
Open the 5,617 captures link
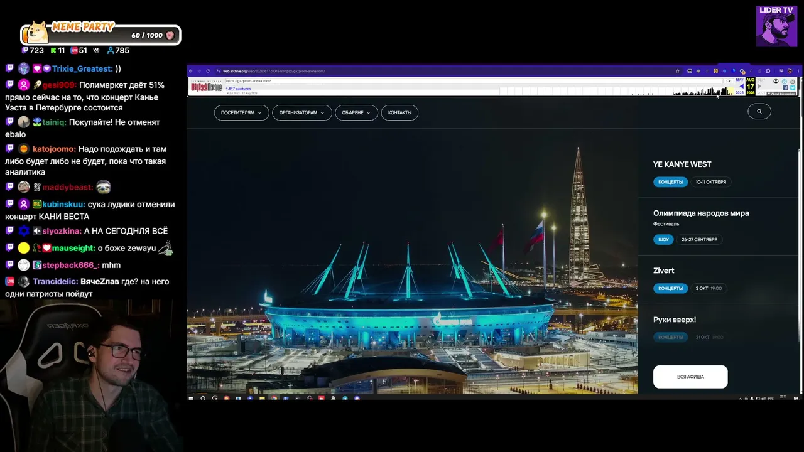pos(238,89)
